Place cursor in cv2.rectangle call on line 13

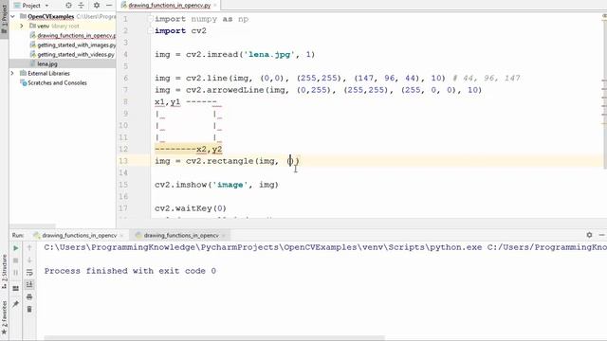tap(227, 161)
